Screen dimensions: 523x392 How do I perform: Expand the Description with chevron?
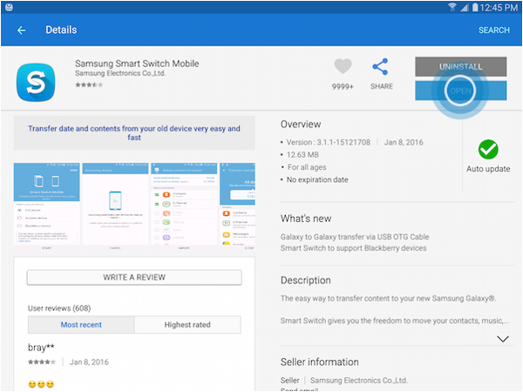(x=502, y=339)
